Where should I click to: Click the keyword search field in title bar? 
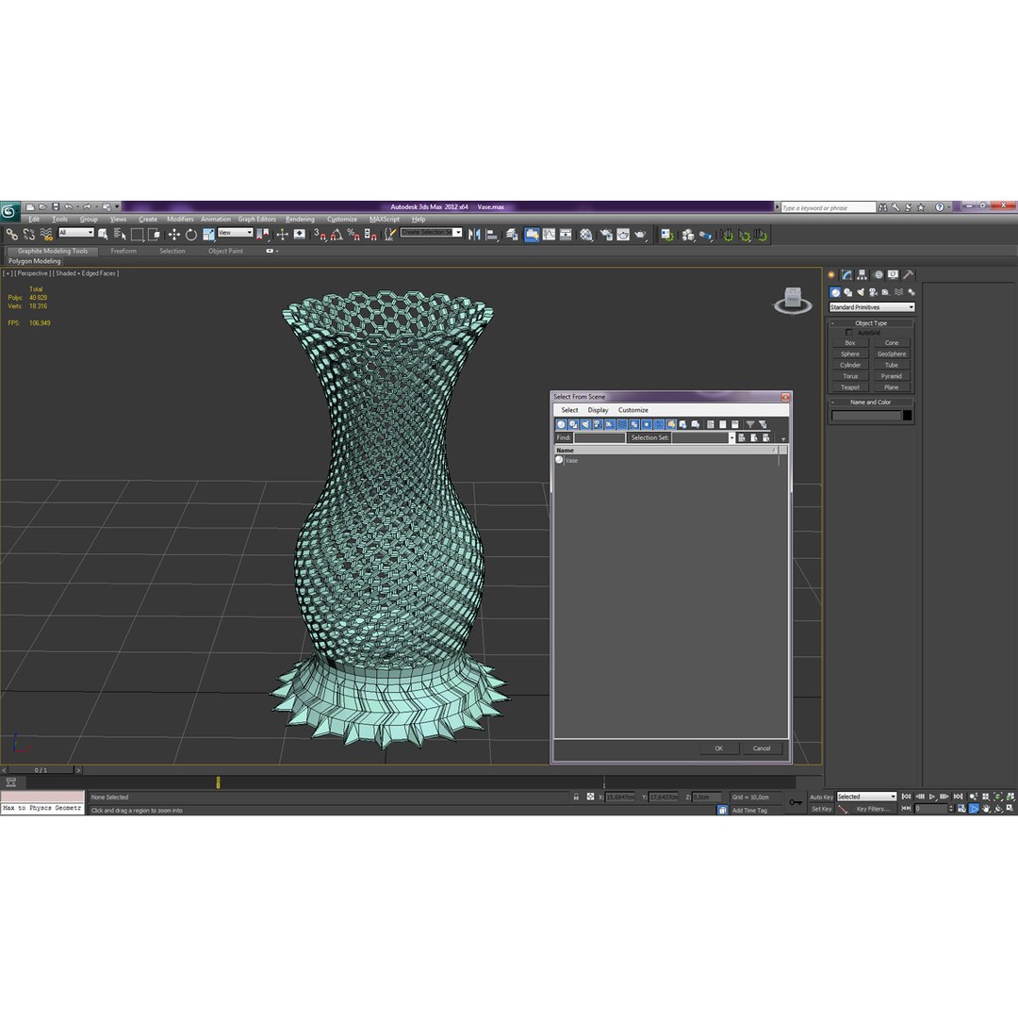829,207
